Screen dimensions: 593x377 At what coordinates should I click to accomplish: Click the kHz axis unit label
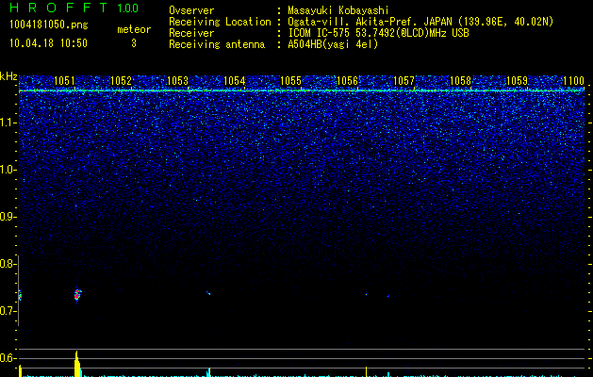tap(8, 76)
